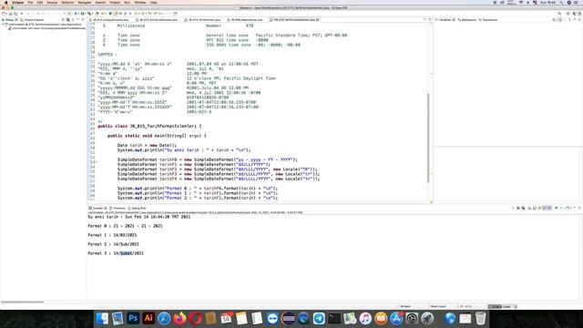Open App Store from the dock
Viewport: 583px width, 328px height.
click(x=396, y=318)
